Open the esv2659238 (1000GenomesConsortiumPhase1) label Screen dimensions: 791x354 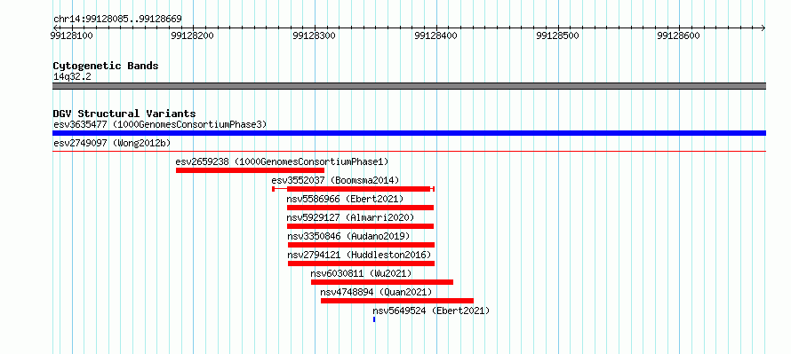tap(282, 161)
